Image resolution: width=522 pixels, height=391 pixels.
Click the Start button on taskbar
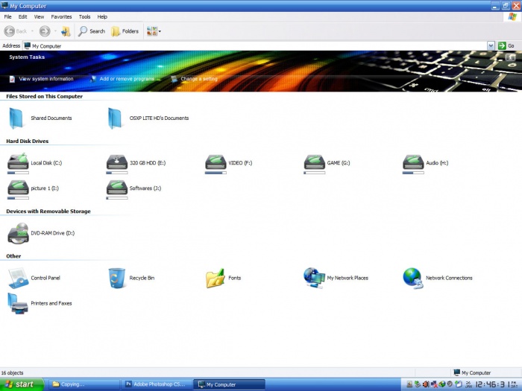click(x=20, y=384)
